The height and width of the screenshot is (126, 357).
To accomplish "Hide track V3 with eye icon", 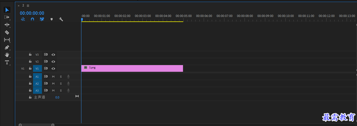I will pyautogui.click(x=53, y=55).
